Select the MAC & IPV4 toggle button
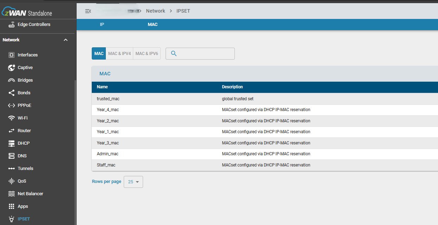This screenshot has height=225, width=438. point(120,54)
